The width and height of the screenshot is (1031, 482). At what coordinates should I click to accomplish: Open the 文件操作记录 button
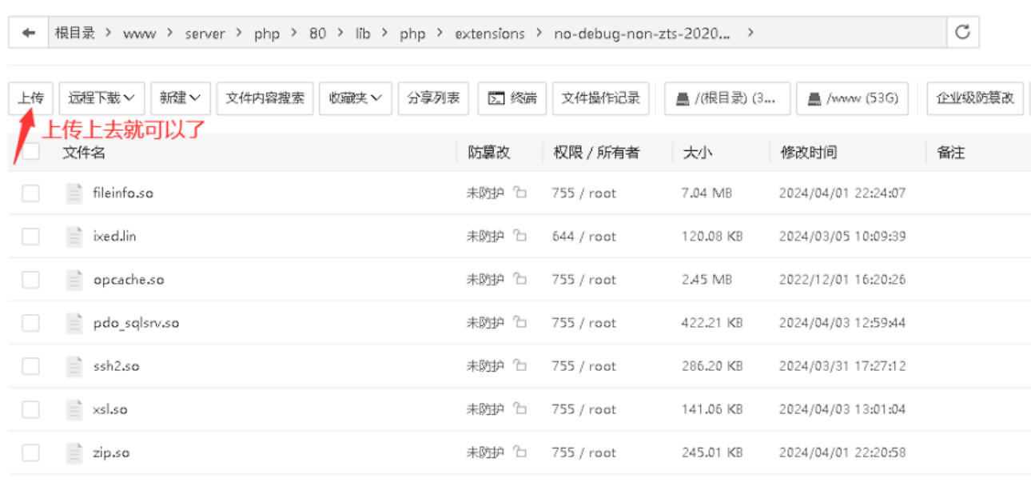(600, 98)
